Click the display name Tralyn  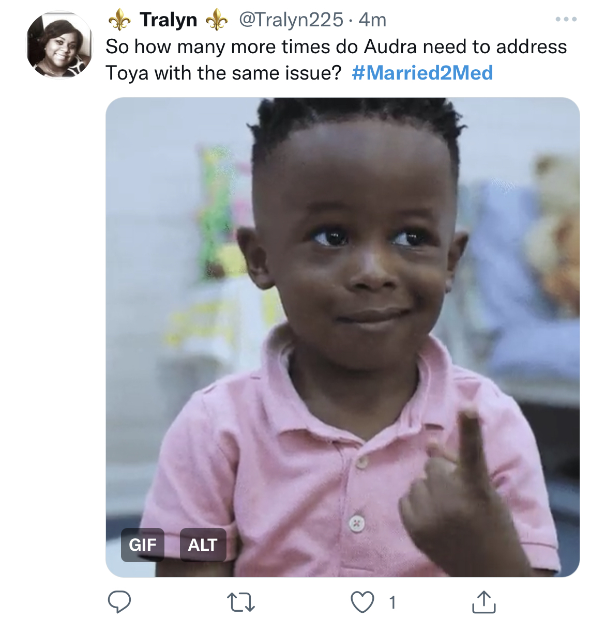168,20
